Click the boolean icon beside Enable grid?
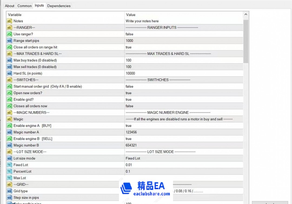292x204 pixels. [9, 100]
